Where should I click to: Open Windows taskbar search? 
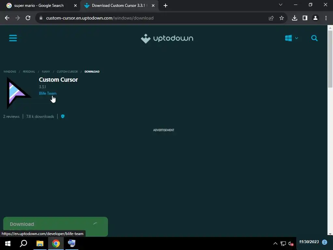click(23, 243)
